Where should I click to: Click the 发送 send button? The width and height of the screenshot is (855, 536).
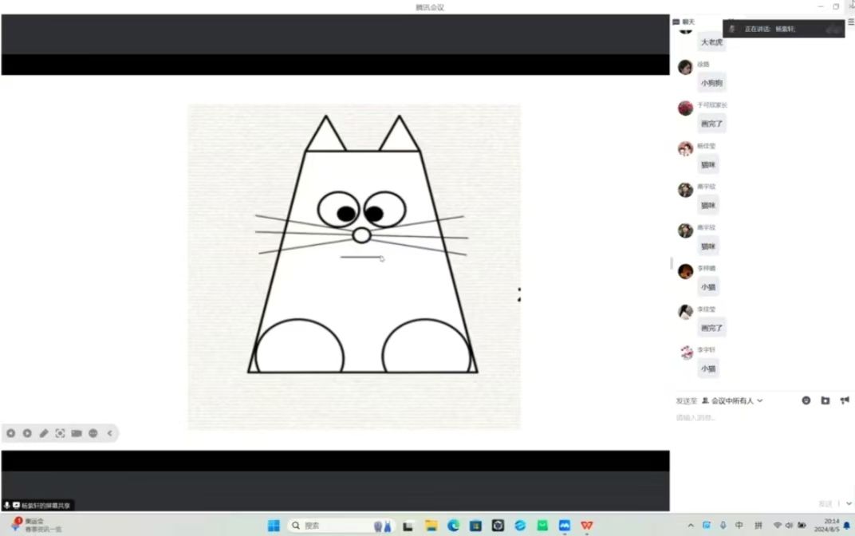825,503
